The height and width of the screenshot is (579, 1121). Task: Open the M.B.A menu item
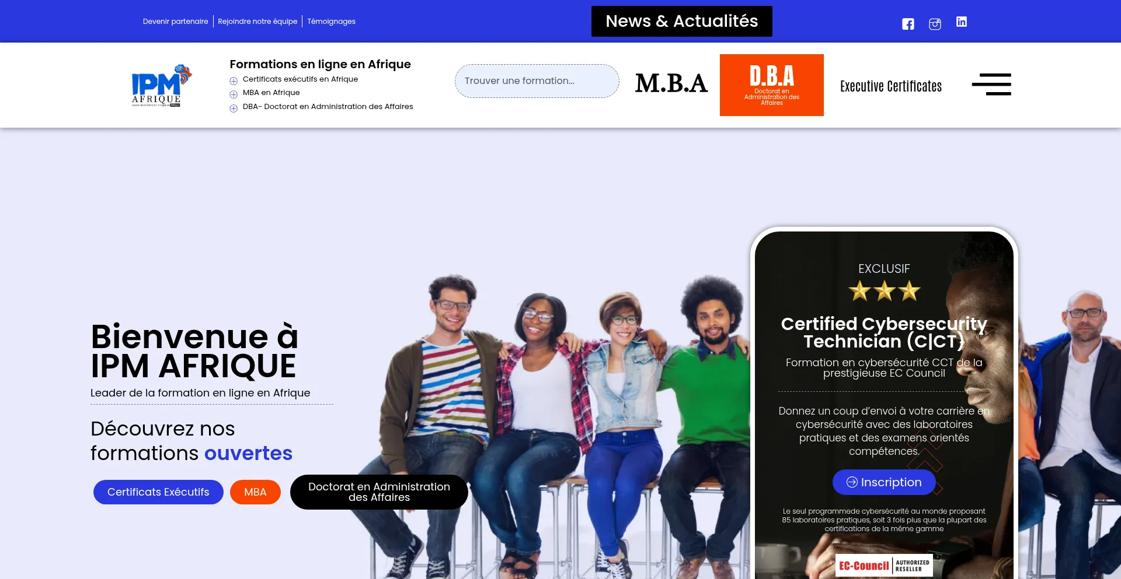click(x=671, y=83)
